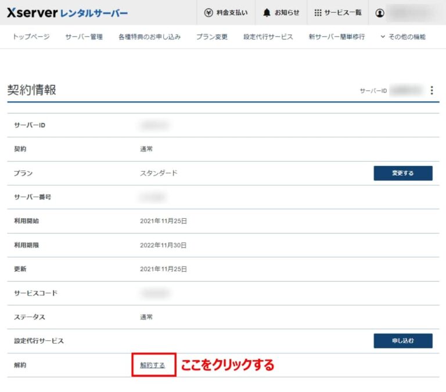Navigate to 新サーバー簡単移行
Screen dimensions: 446x392
point(337,37)
